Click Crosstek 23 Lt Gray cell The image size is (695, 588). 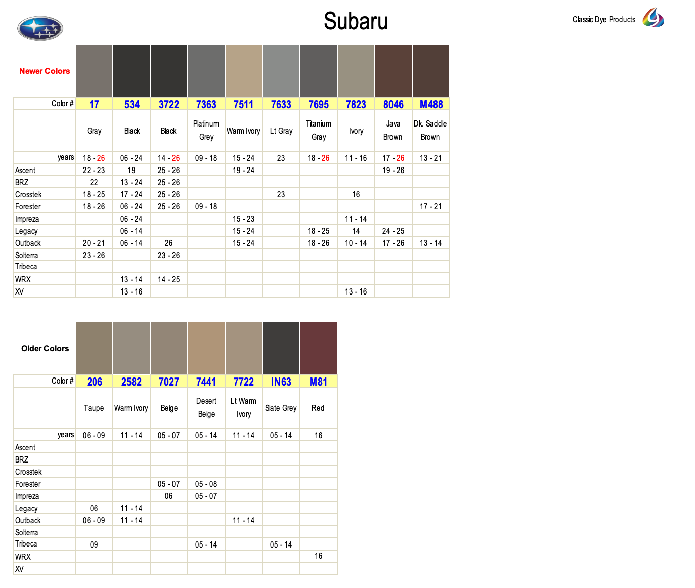[x=281, y=195]
